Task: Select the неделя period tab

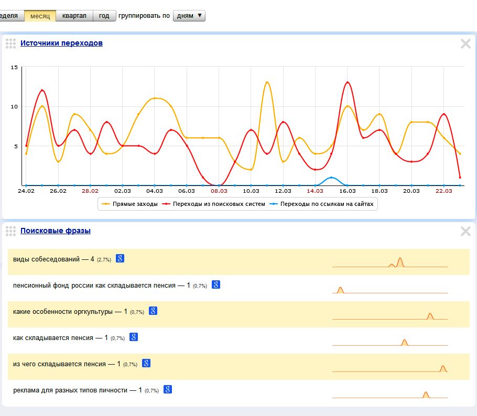Action: coord(12,16)
